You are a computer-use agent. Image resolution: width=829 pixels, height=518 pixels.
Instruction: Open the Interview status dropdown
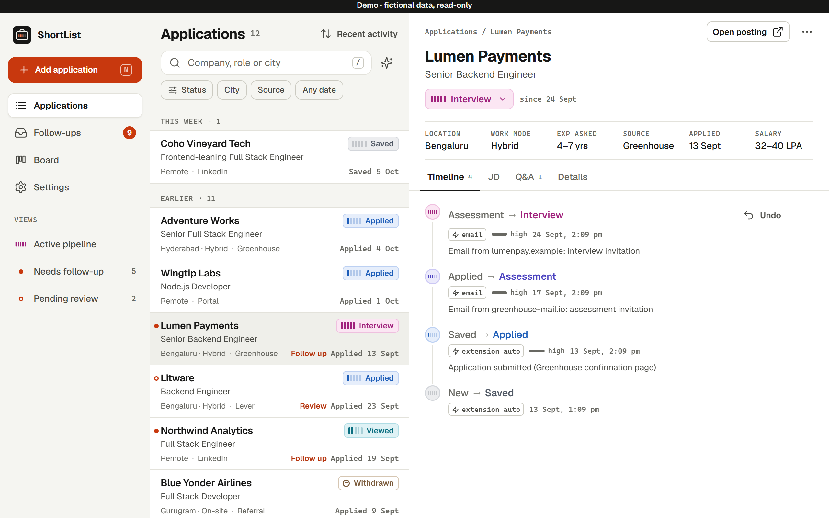(469, 99)
